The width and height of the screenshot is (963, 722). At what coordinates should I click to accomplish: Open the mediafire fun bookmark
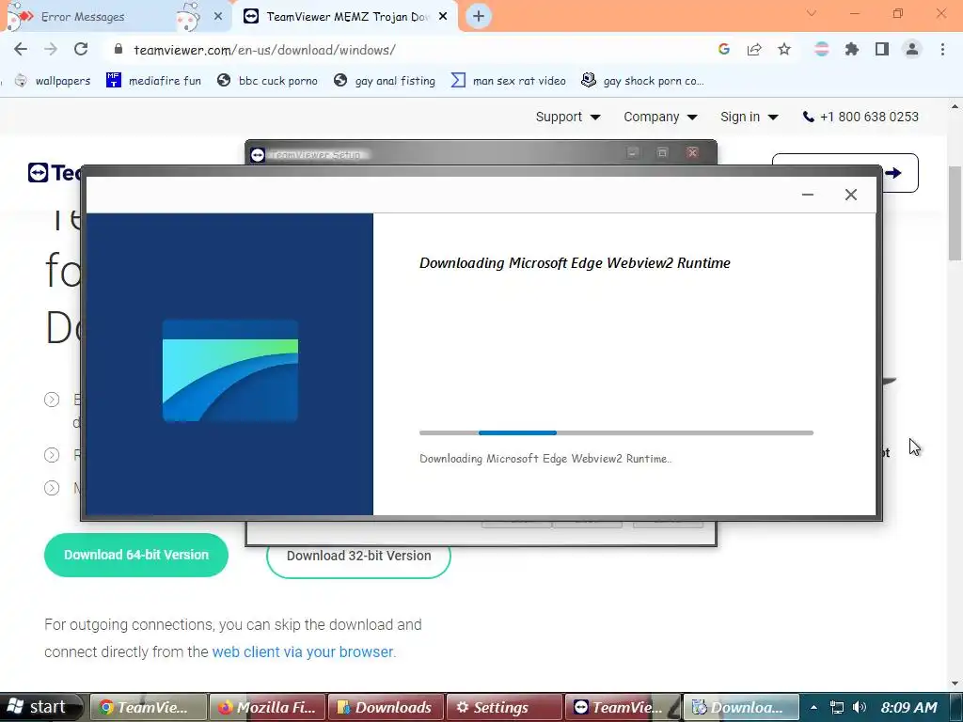(x=153, y=81)
